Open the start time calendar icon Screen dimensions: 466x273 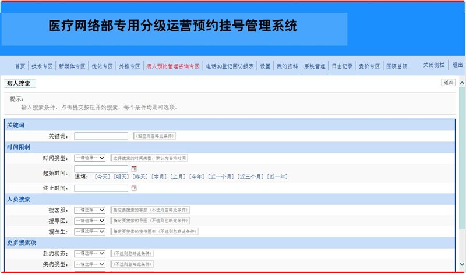click(134, 169)
